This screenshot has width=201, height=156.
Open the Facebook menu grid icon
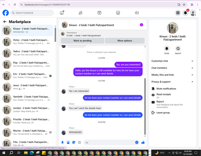tap(178, 13)
